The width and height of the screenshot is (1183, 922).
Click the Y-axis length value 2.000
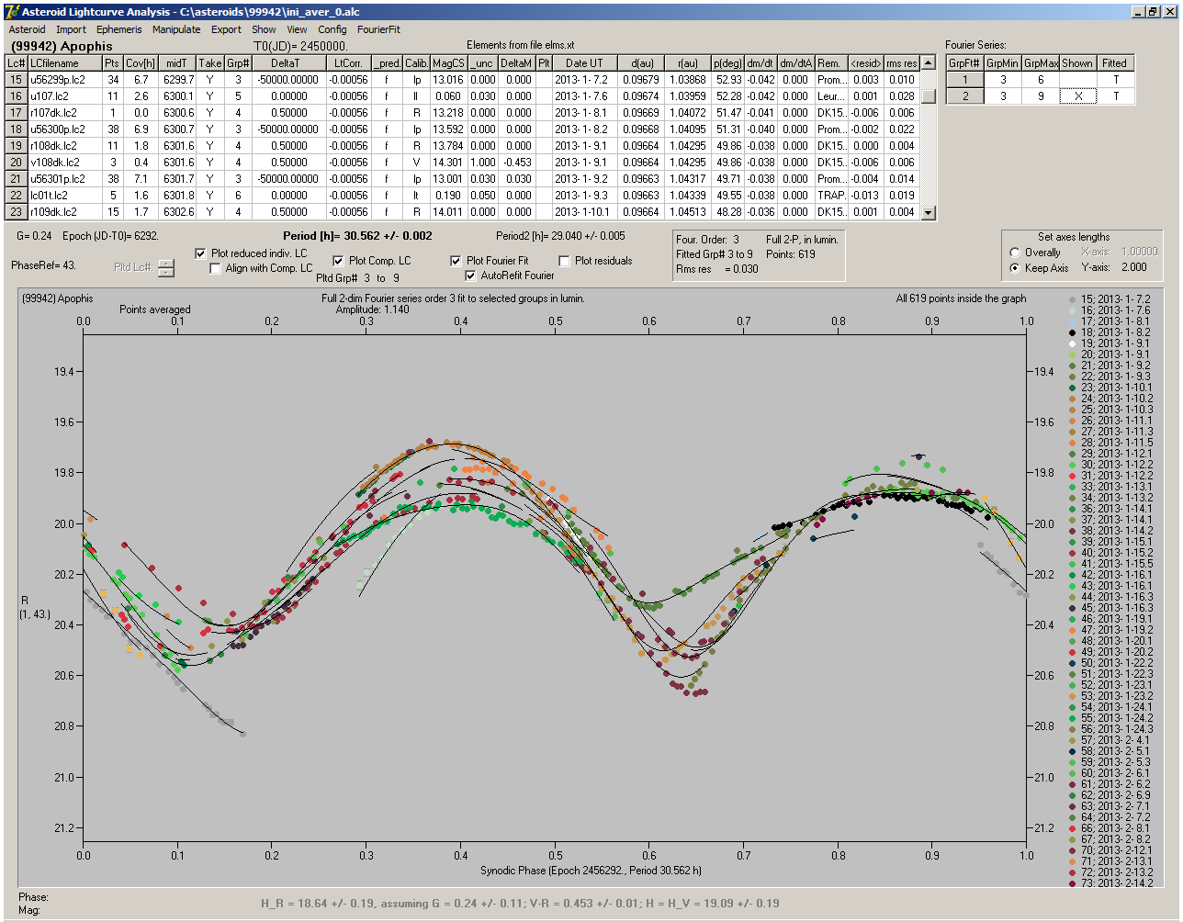click(1134, 267)
